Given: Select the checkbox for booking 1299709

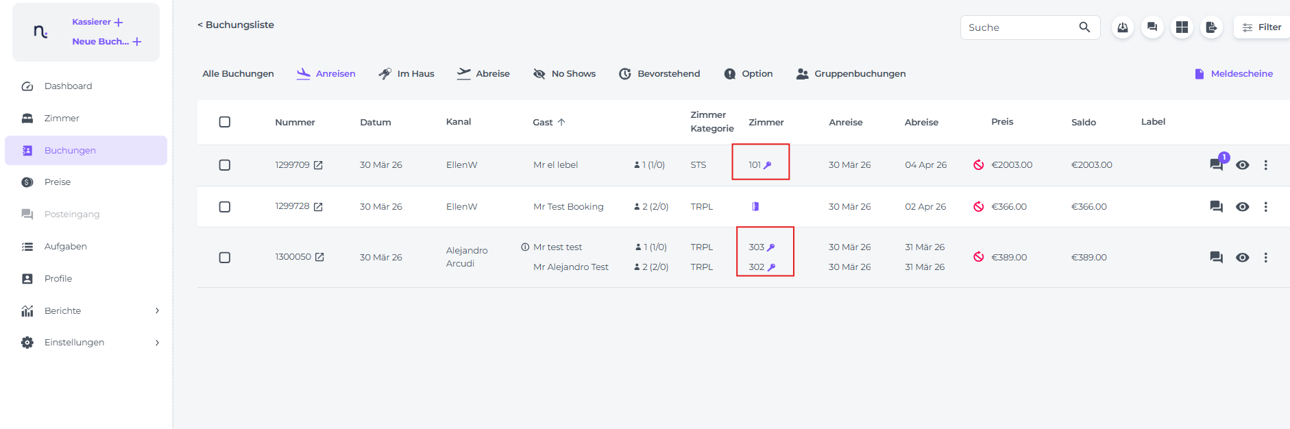Looking at the screenshot, I should (x=224, y=165).
